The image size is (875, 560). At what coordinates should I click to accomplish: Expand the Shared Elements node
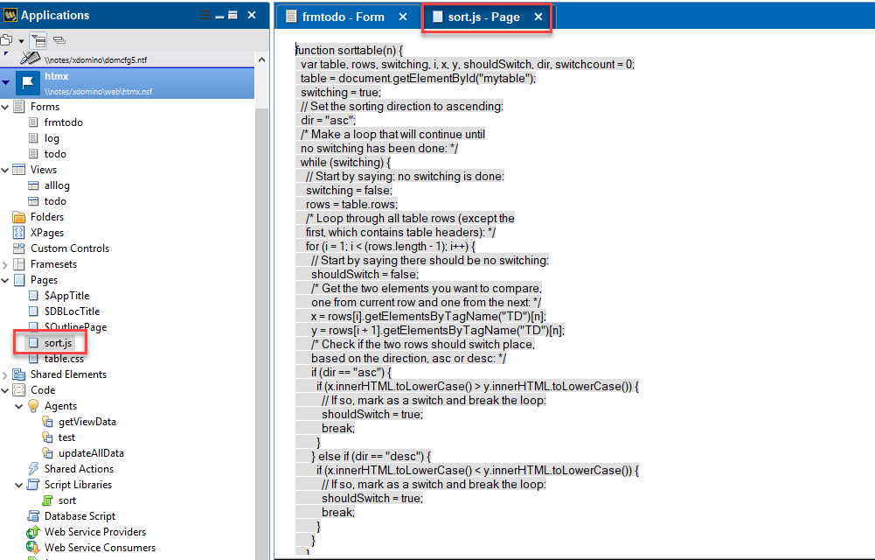pyautogui.click(x=5, y=374)
